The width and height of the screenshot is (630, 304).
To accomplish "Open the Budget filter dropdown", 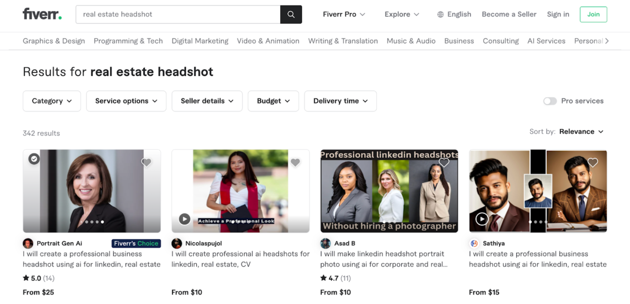I will pyautogui.click(x=274, y=101).
